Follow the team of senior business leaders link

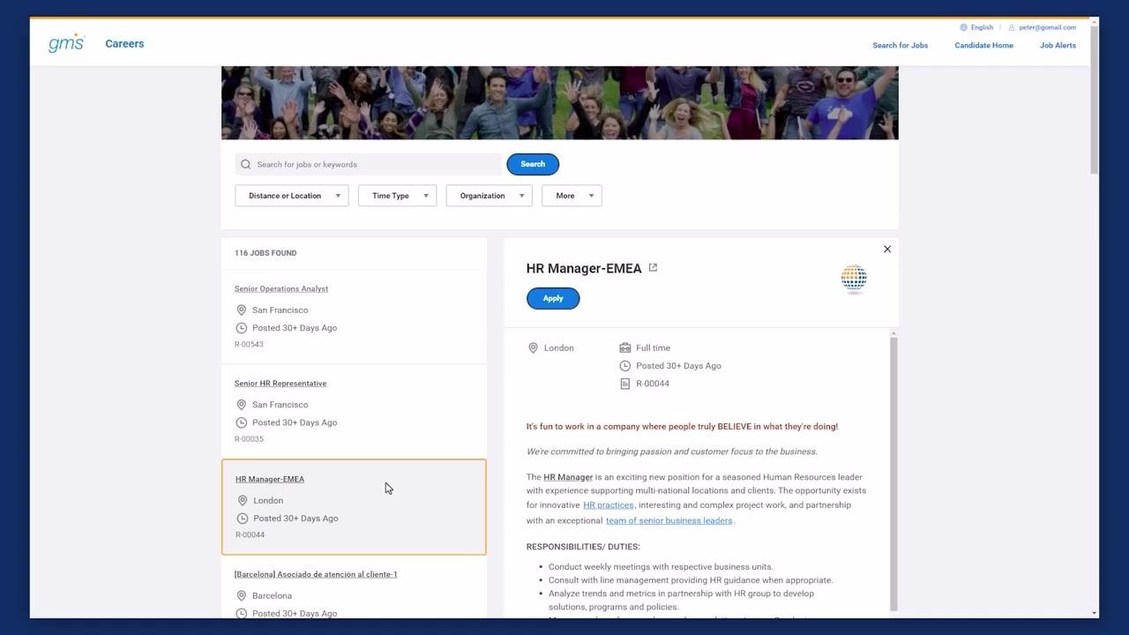pyautogui.click(x=669, y=520)
